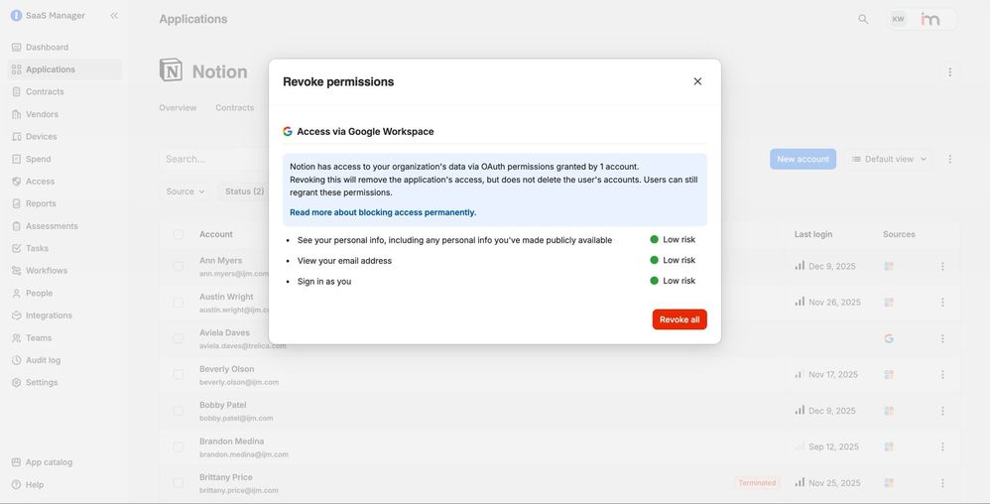Close the Revoke permissions dialog
Screen dimensions: 990x504
[x=697, y=81]
